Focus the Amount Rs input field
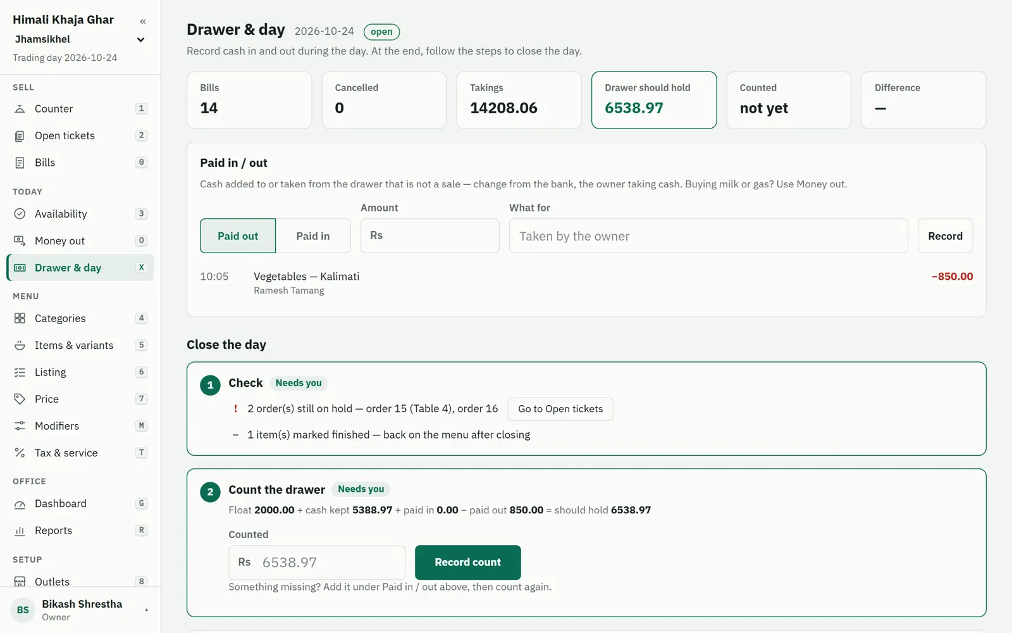The height and width of the screenshot is (633, 1012). point(430,236)
